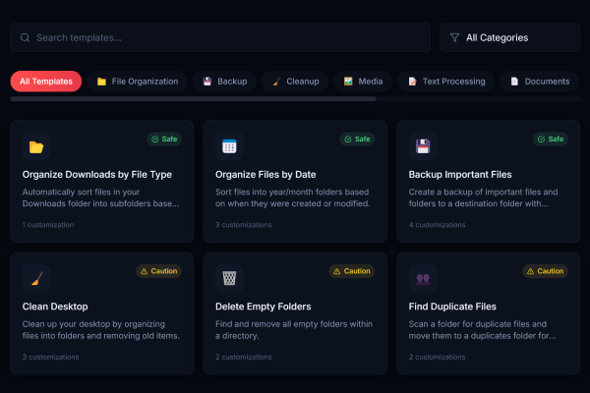Screen dimensions: 590x393
Task: Switch to the Text Processing tab
Action: [446, 82]
